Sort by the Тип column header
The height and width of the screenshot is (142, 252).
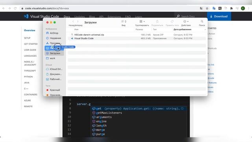pos(155,30)
